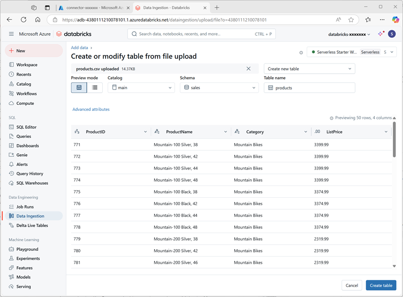Add page to favorites star icon
Viewport: 403px width, 297px height.
351,20
